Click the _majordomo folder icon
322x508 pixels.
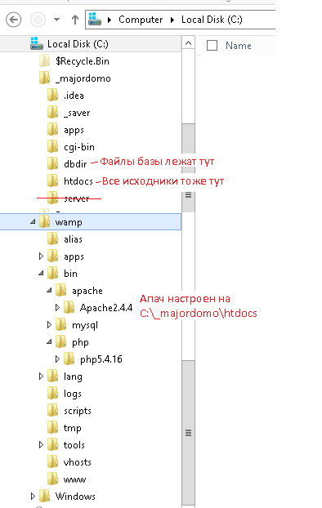(x=44, y=78)
